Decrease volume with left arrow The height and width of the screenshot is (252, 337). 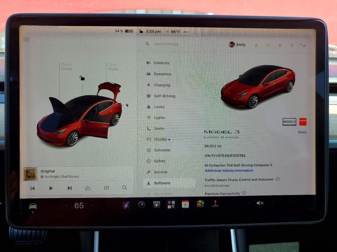[248, 203]
